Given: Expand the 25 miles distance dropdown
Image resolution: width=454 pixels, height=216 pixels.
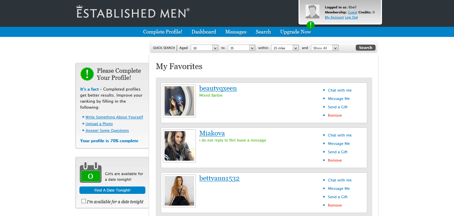Looking at the screenshot, I should point(285,48).
